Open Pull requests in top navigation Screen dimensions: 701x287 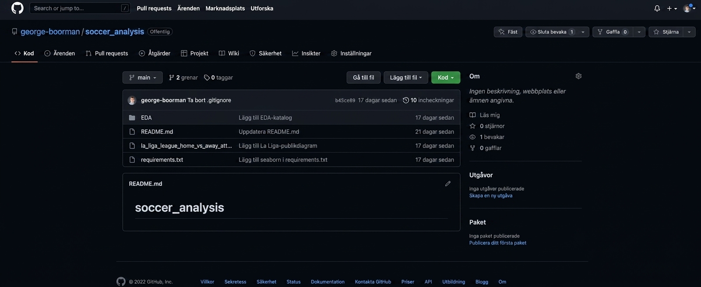pos(154,8)
